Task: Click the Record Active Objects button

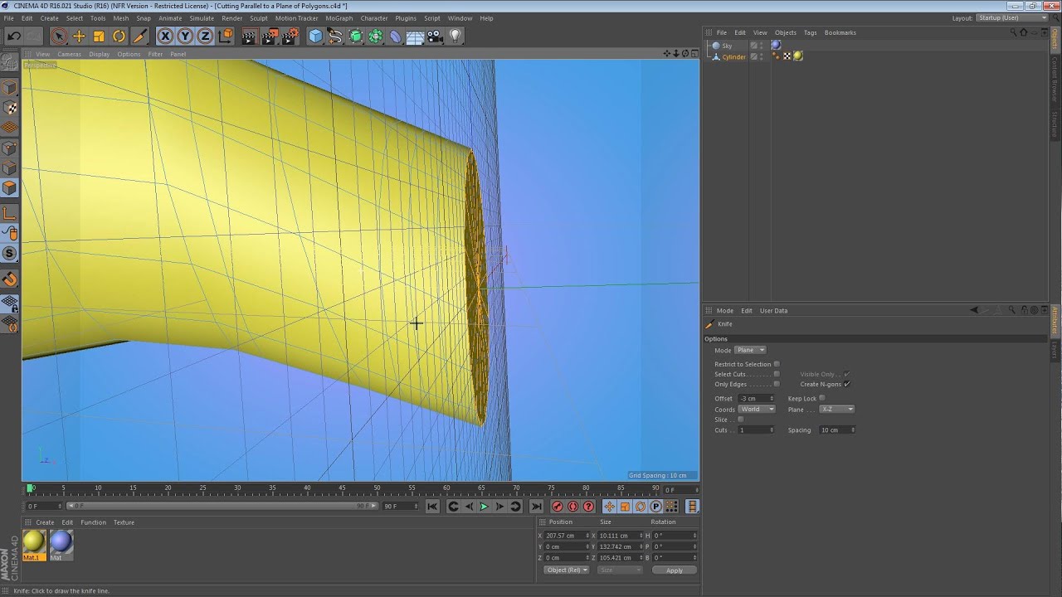Action: pyautogui.click(x=558, y=507)
